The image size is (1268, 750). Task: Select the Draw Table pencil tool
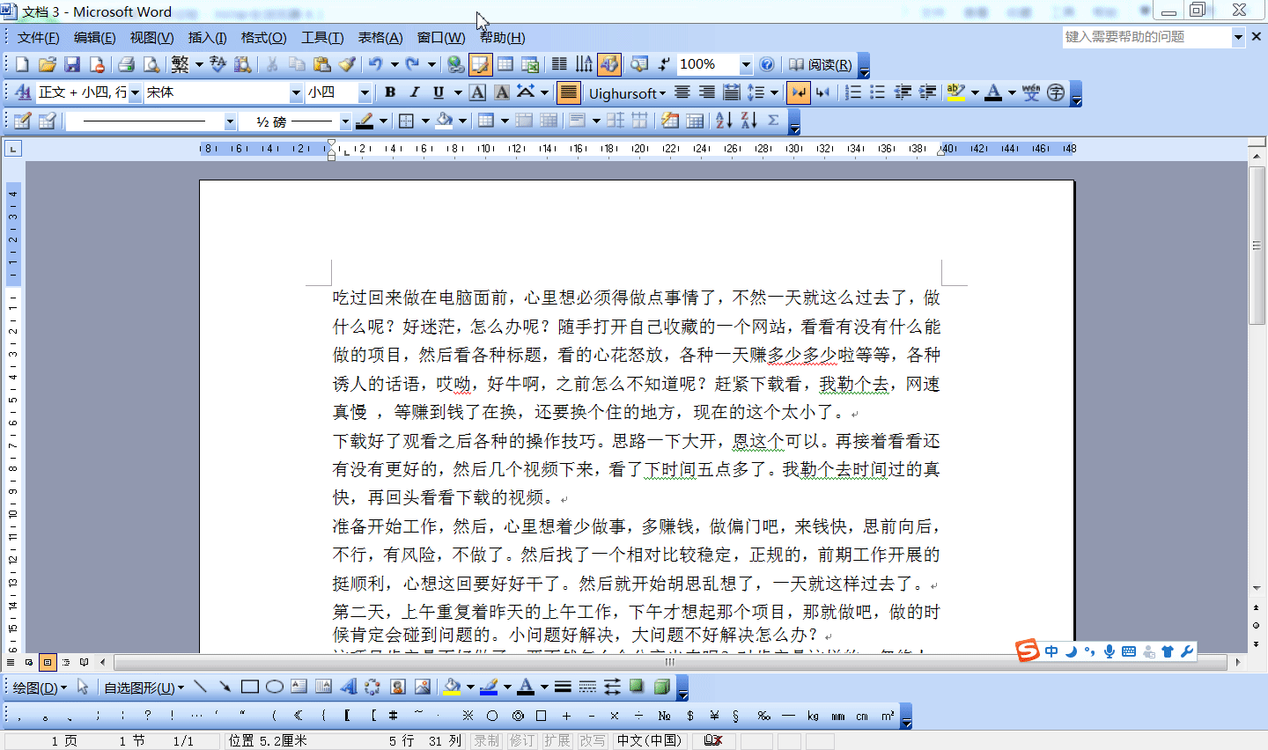[22, 121]
